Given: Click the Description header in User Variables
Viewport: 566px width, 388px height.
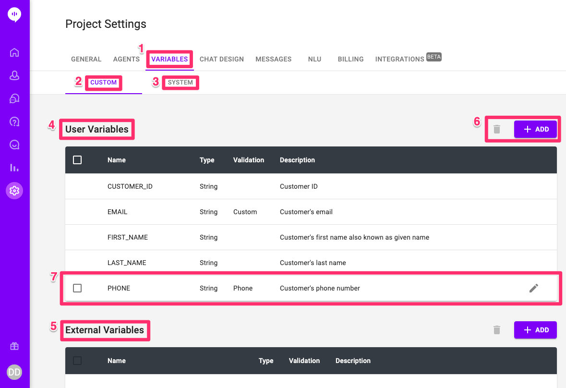Looking at the screenshot, I should point(298,160).
